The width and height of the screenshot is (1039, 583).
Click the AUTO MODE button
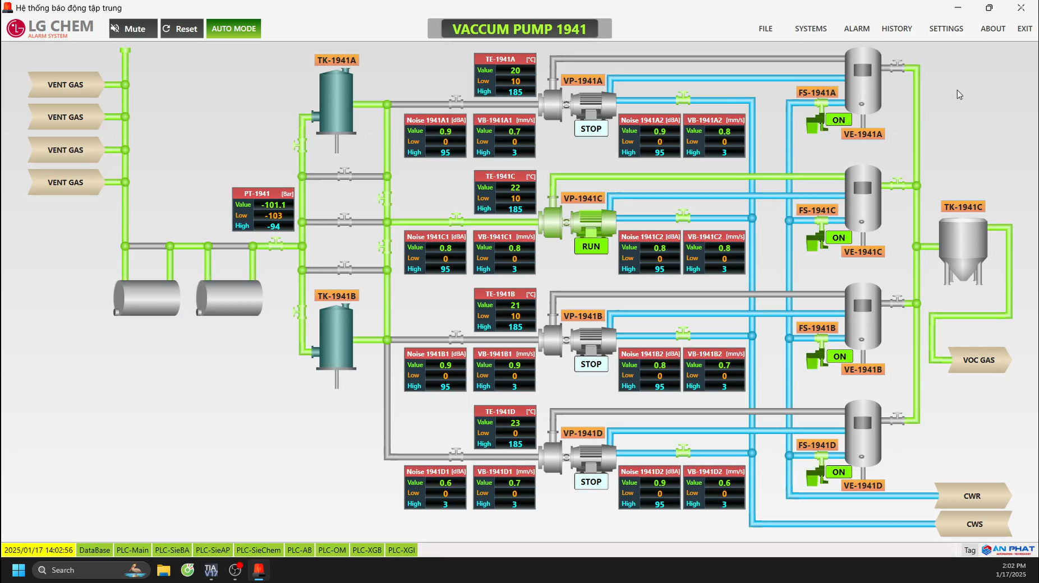point(233,29)
